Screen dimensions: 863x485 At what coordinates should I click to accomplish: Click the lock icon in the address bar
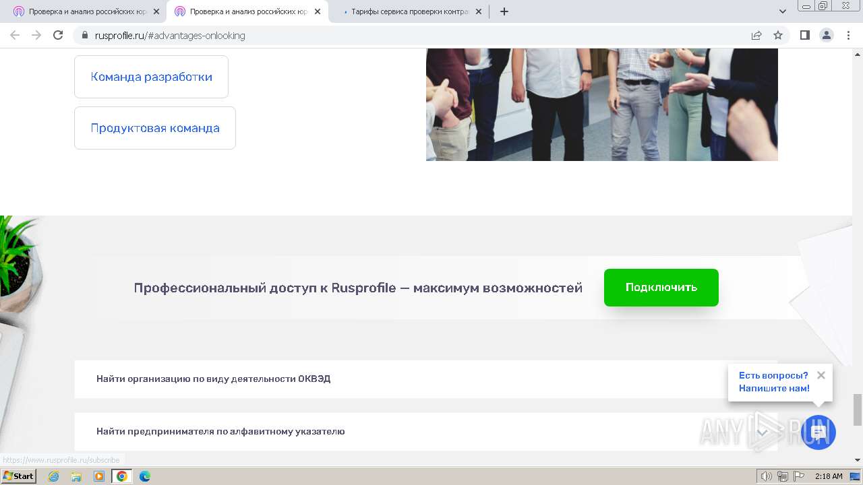tap(84, 36)
